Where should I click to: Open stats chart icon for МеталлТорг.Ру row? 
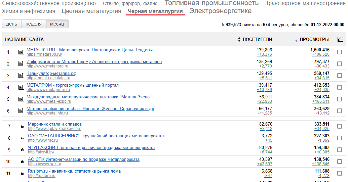click(x=21, y=64)
